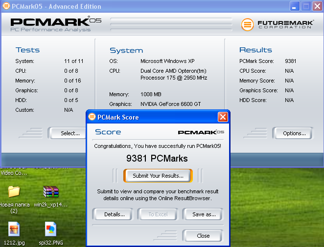Screen dimensions: 324x247
Task: Click the 'Processor 175 @ 2950 MHz' text
Action: click(174, 78)
